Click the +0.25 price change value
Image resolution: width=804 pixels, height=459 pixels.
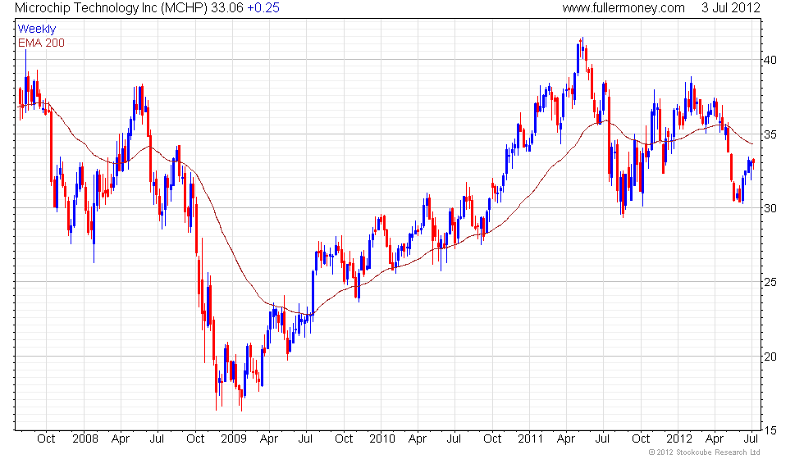pos(263,8)
